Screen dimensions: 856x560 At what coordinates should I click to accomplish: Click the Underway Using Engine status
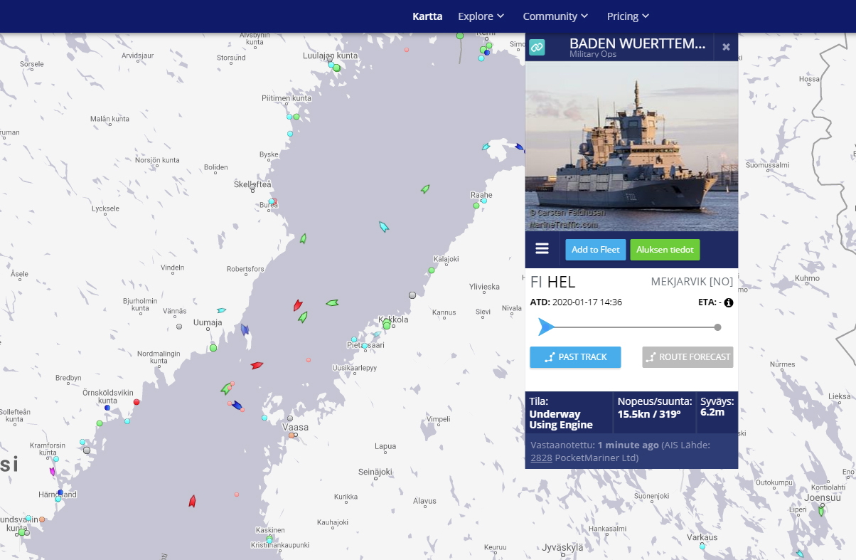point(561,420)
